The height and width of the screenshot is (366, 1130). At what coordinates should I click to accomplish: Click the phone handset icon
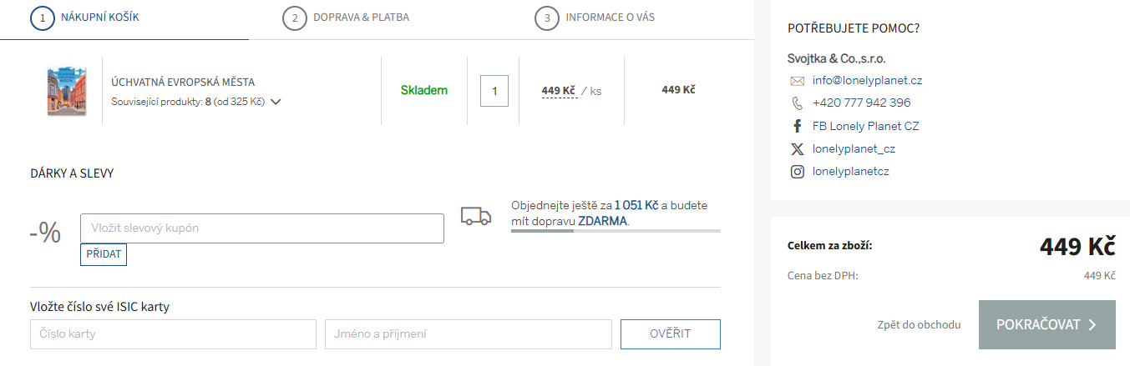tap(797, 103)
